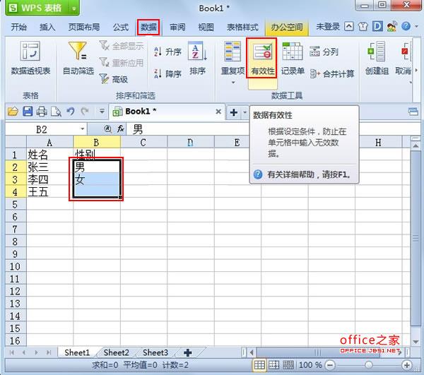Switch to the Sheet2 worksheet tab
The width and height of the screenshot is (424, 375).
(x=116, y=352)
